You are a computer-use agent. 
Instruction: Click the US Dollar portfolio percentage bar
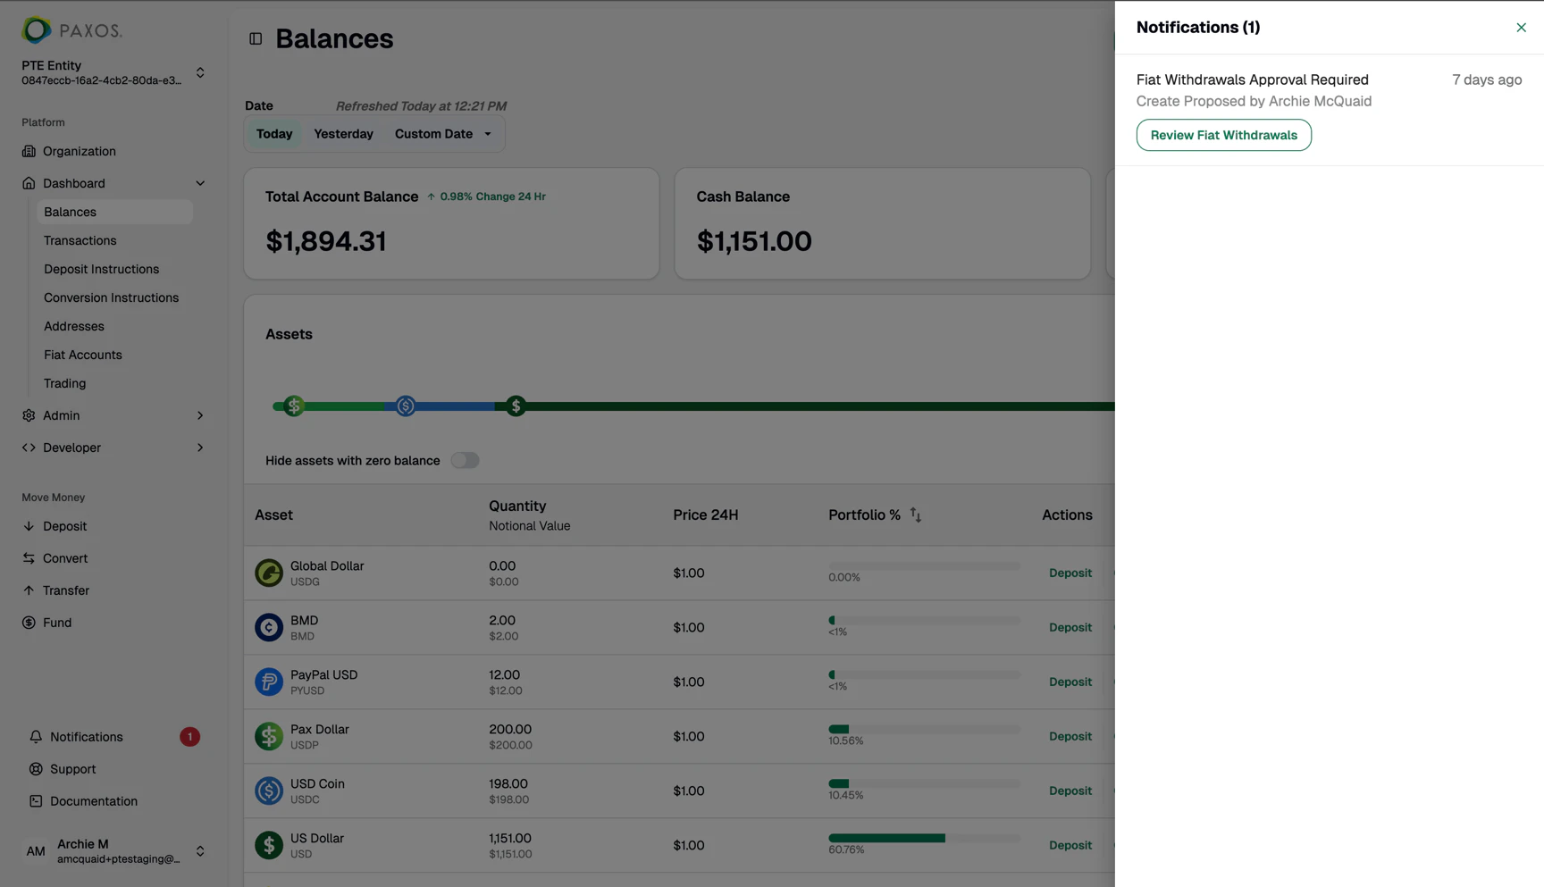pos(924,838)
